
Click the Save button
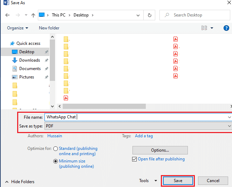tap(178, 181)
